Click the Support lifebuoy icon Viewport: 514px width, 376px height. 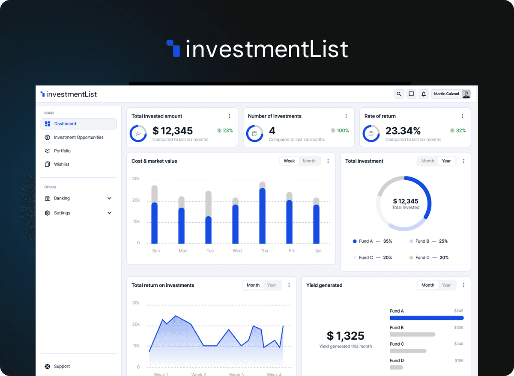tap(48, 367)
